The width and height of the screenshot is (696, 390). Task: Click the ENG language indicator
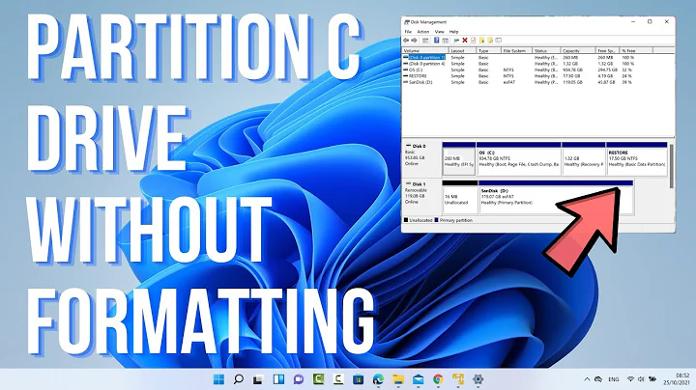point(614,379)
